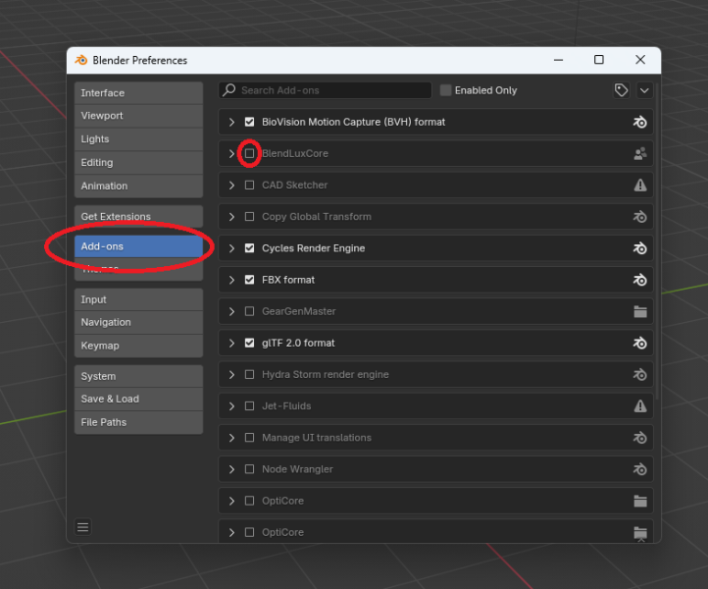708x589 pixels.
Task: Maximize the Blender Preferences window
Action: tap(599, 60)
